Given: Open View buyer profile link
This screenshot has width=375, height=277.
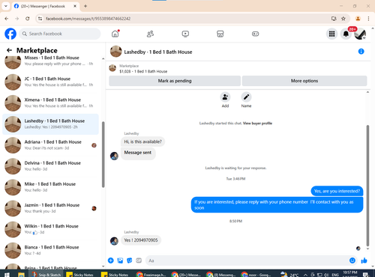Looking at the screenshot, I should click(257, 124).
